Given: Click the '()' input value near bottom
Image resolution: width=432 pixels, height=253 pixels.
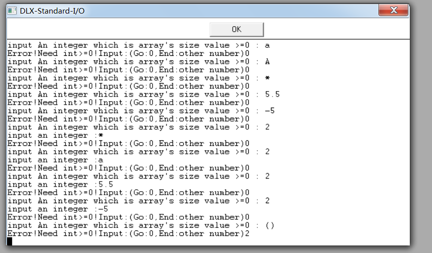Looking at the screenshot, I should click(x=269, y=225).
